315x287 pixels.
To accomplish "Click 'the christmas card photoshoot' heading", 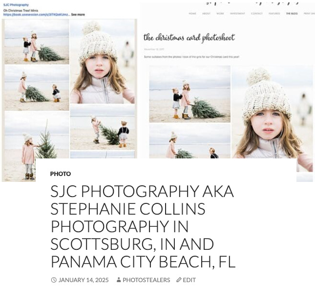I will 189,38.
